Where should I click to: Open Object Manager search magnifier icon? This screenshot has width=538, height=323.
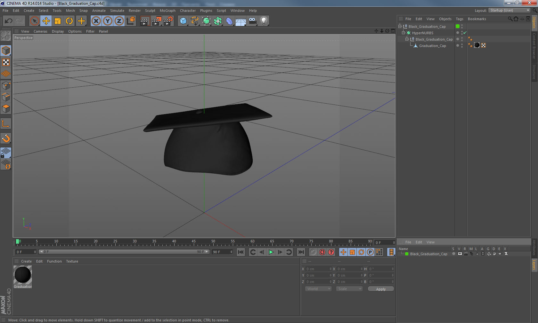point(510,19)
